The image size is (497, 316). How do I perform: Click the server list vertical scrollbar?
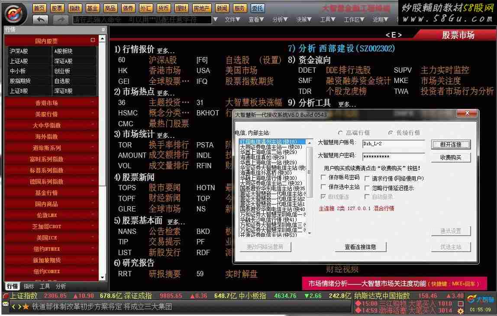(x=310, y=187)
